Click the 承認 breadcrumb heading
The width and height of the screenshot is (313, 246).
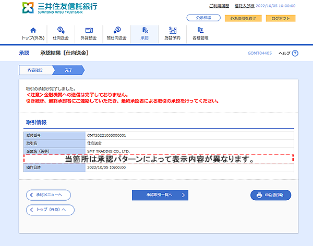pyautogui.click(x=24, y=53)
